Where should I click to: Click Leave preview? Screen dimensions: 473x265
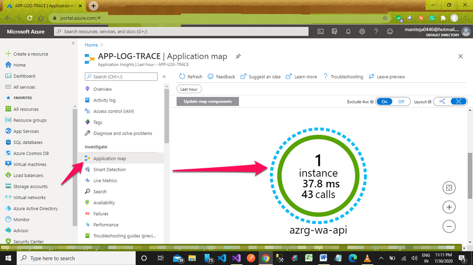pyautogui.click(x=387, y=77)
